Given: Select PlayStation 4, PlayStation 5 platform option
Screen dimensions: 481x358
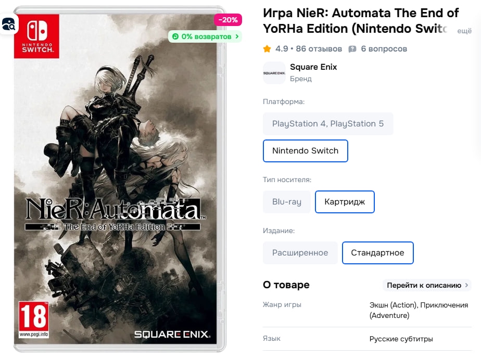Looking at the screenshot, I should (x=328, y=124).
